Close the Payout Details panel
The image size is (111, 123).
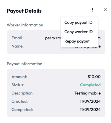[x=105, y=10]
